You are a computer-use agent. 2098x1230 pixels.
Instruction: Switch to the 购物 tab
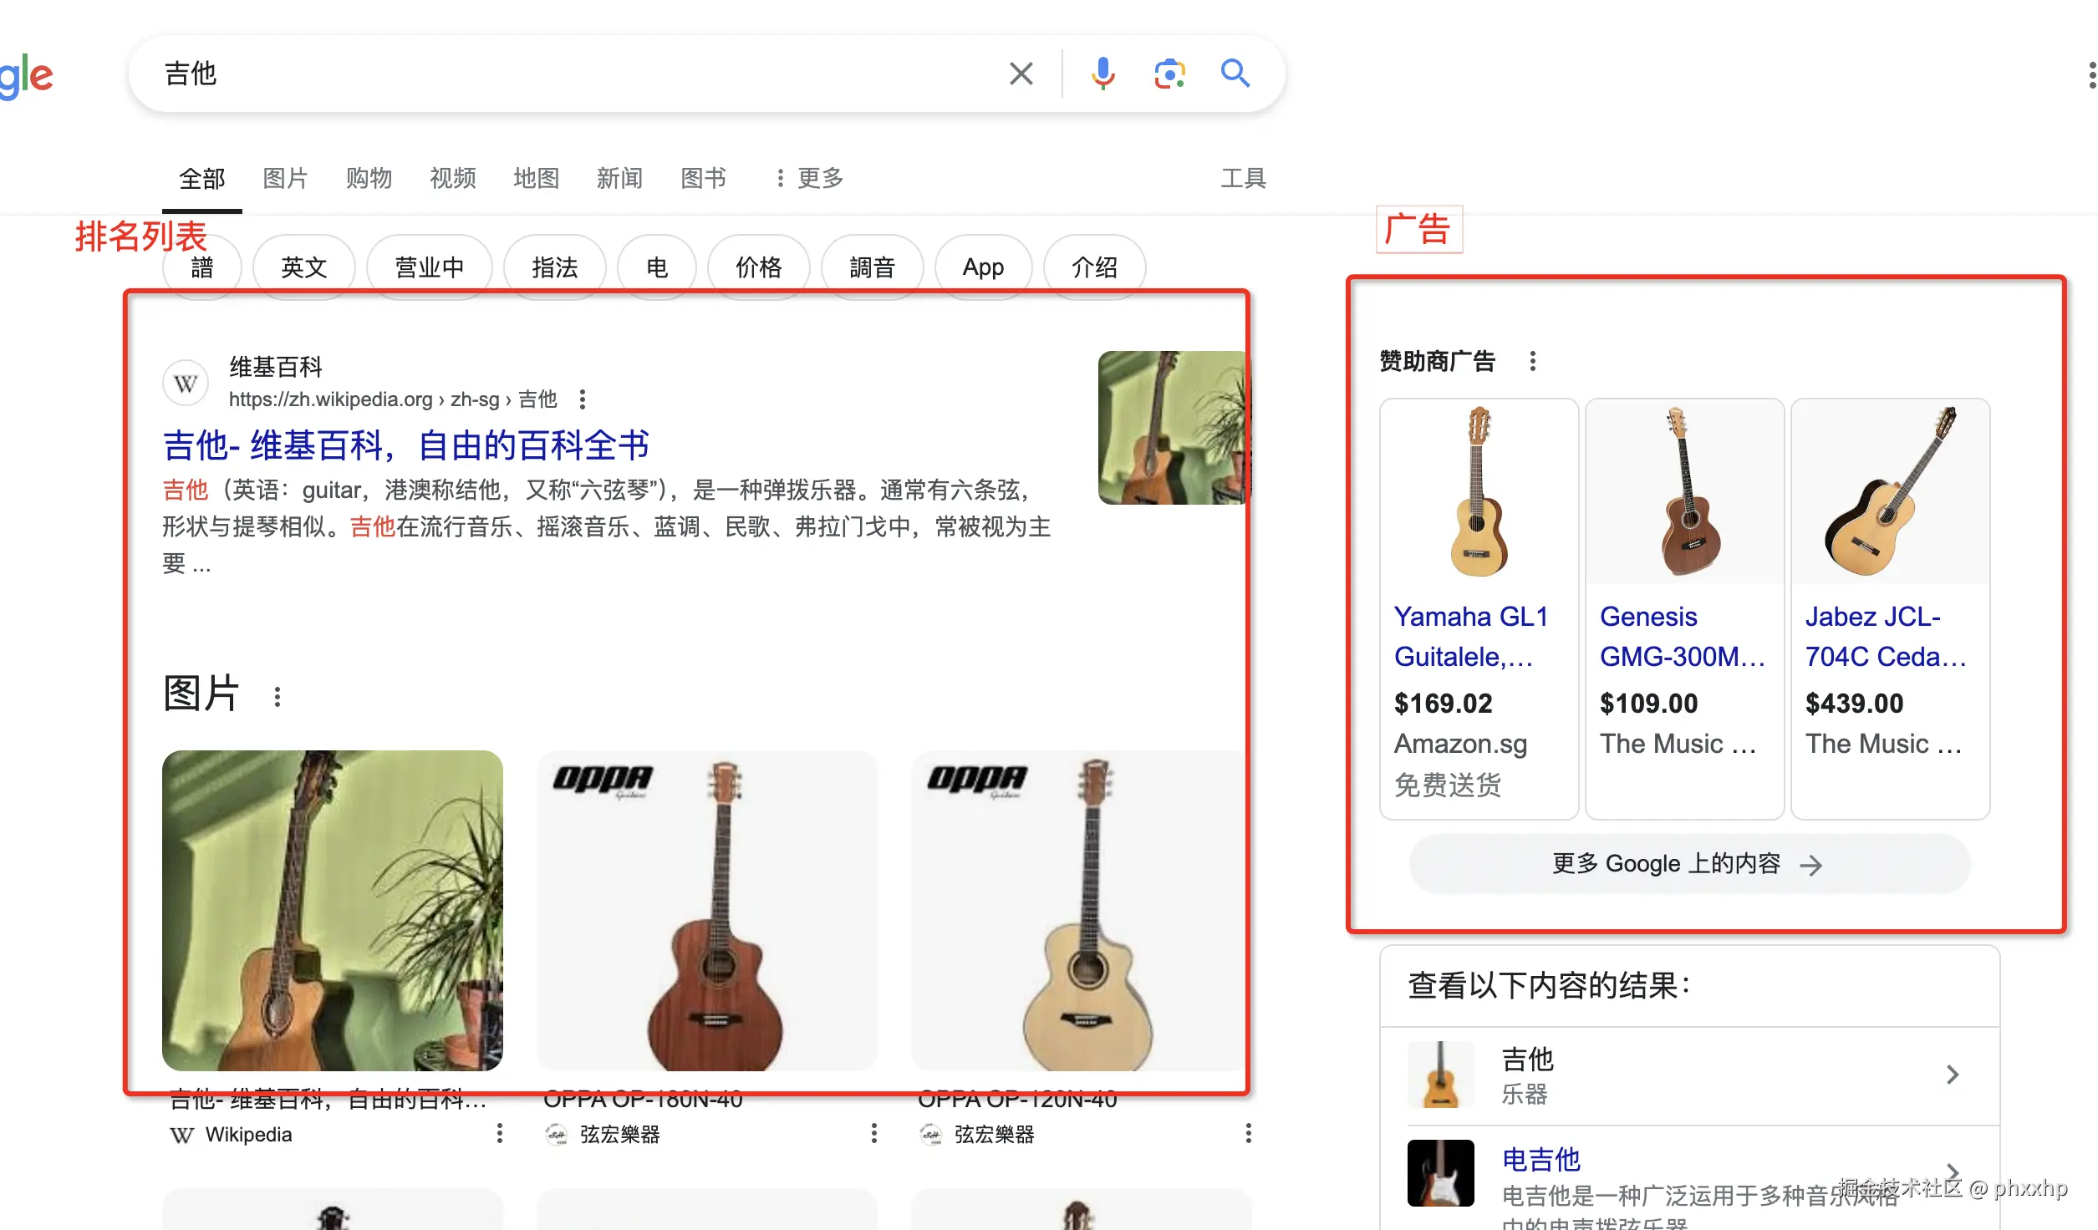[x=369, y=178]
